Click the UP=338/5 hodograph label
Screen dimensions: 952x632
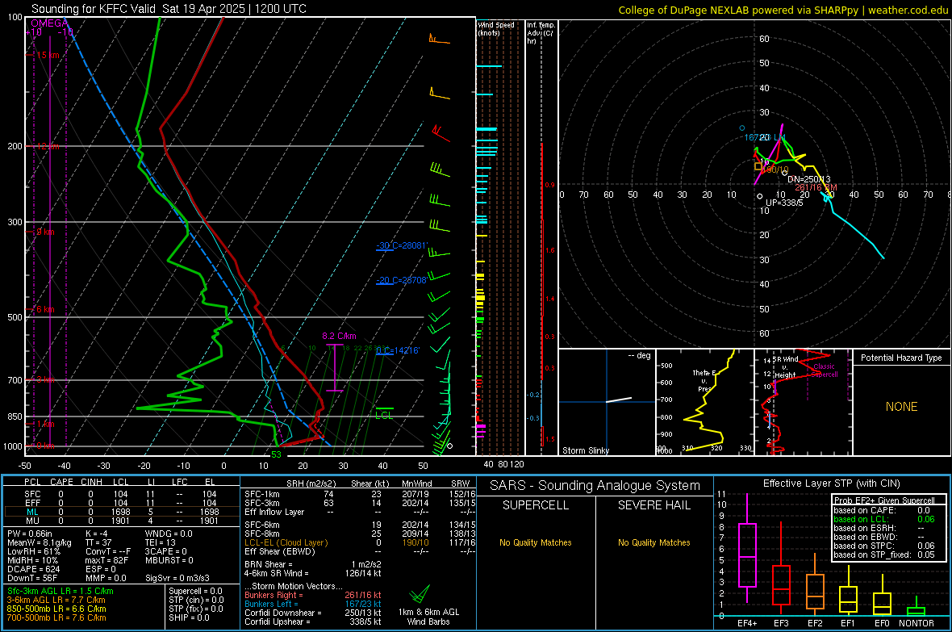784,203
